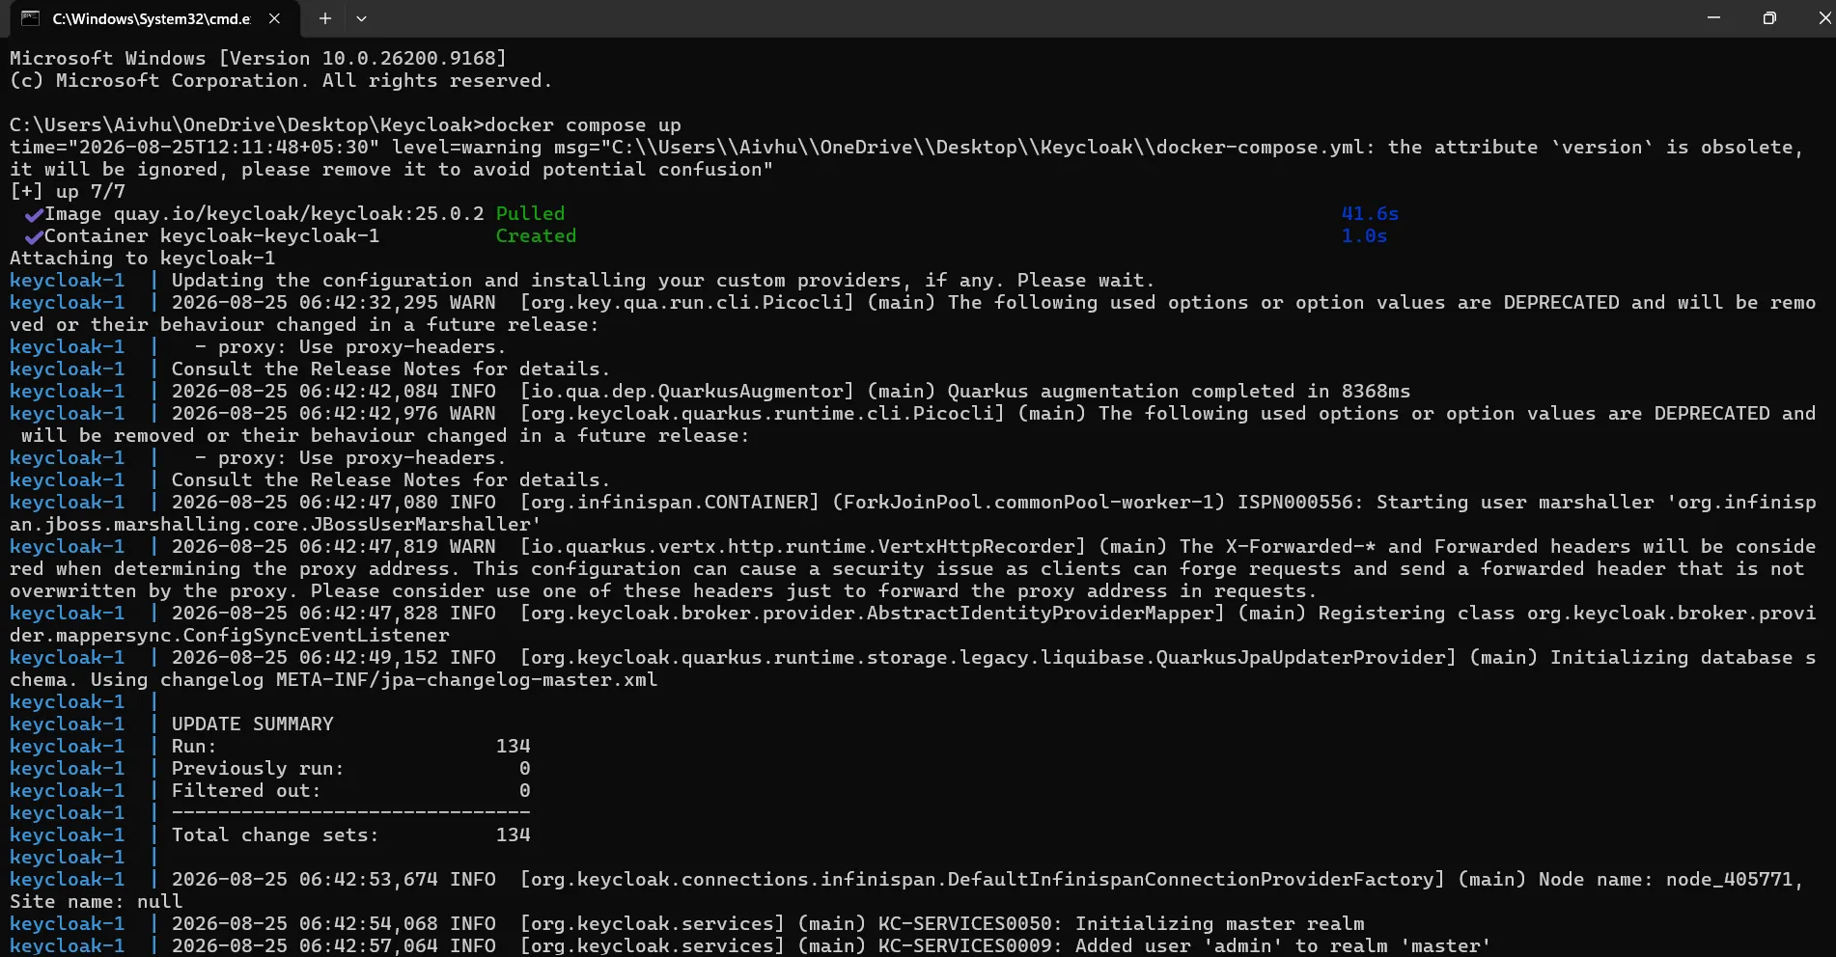Click the '[org.infinispan.CONTAINER]' logger name
The height and width of the screenshot is (957, 1836).
click(669, 502)
